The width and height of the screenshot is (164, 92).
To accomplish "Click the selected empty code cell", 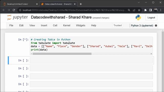I will coord(91,60).
